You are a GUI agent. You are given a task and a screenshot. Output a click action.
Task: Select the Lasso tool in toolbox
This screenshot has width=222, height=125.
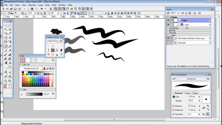10,25
